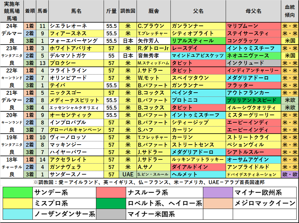Click the damsire cell ドバイデスティネーション

coord(253,175)
